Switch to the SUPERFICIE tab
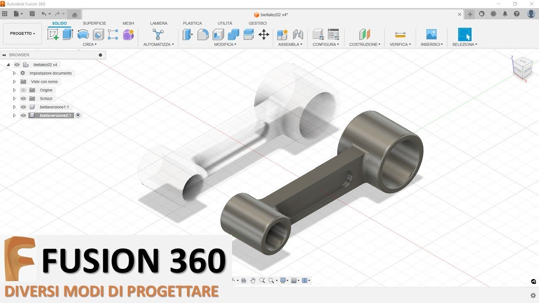 pos(94,23)
